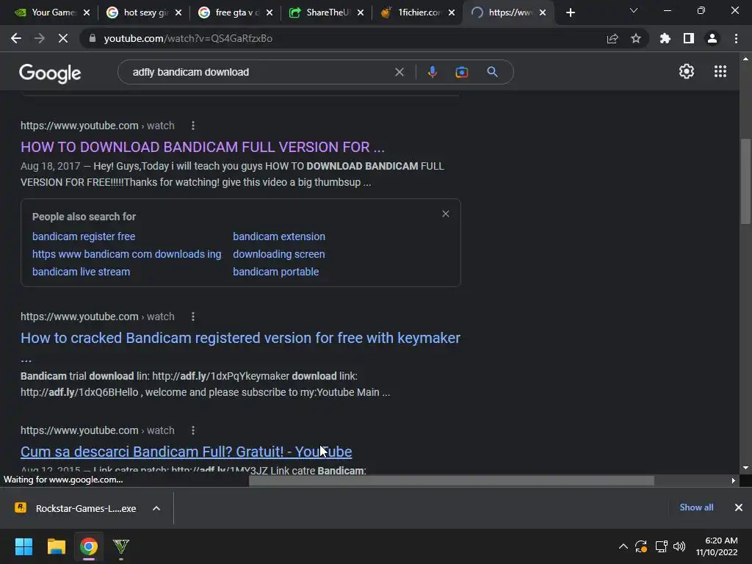Open more options for HOW TO DOWNLOAD BANDICAM result
The width and height of the screenshot is (752, 564).
(193, 126)
